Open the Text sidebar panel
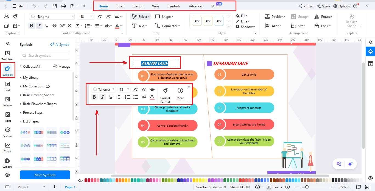 click(x=7, y=86)
